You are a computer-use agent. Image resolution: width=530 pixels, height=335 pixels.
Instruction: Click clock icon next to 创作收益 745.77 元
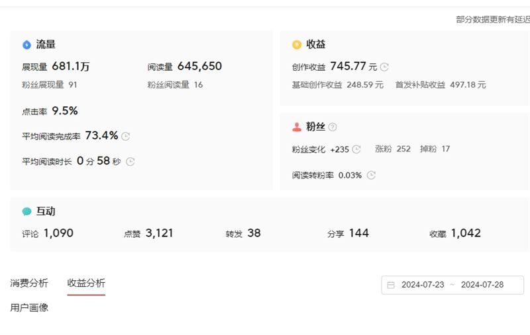point(384,67)
